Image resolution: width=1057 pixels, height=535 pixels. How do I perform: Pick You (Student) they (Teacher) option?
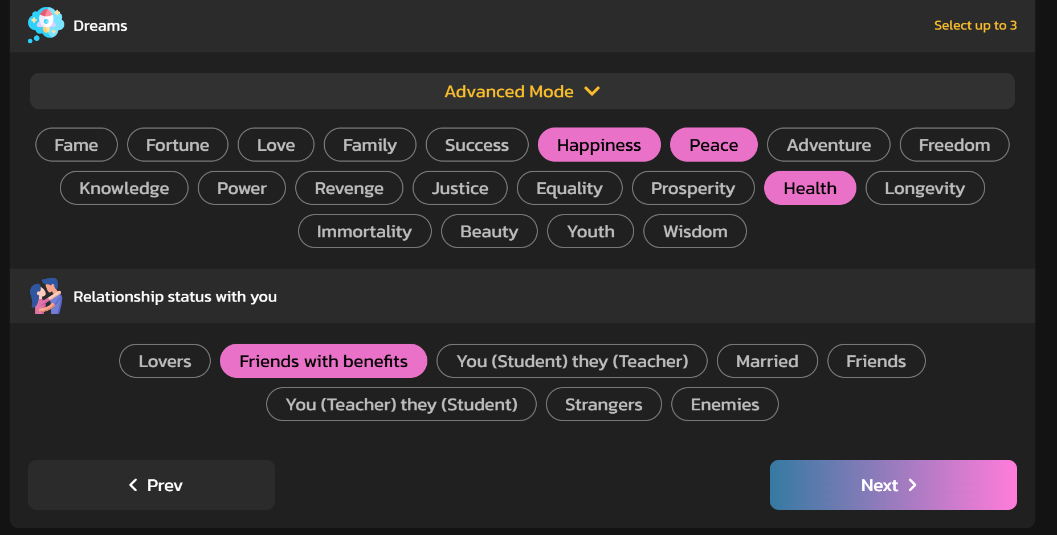pos(572,361)
